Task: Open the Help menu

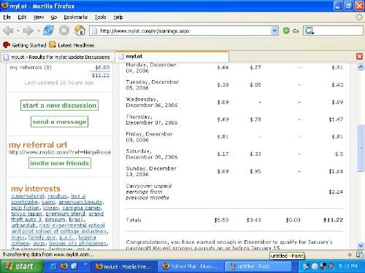Action: [x=118, y=17]
